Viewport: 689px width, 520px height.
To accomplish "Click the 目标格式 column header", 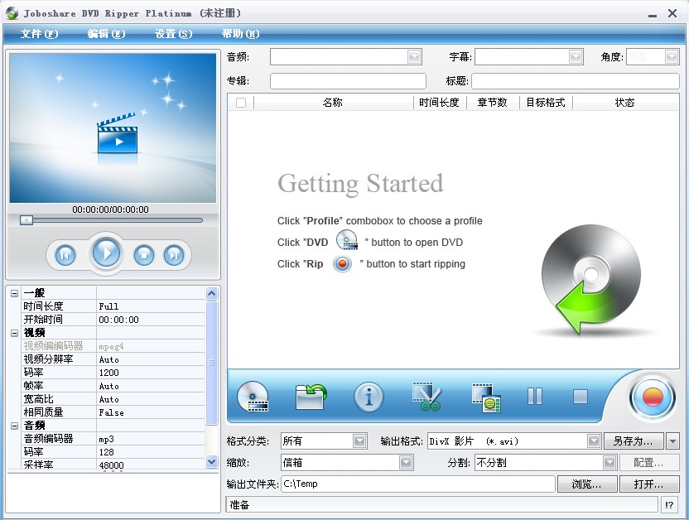I will tap(546, 103).
